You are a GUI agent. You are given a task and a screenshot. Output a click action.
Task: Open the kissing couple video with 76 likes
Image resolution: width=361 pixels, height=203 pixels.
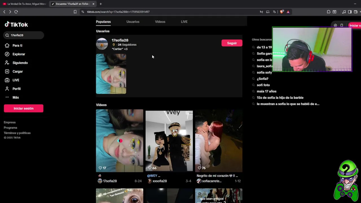click(219, 141)
